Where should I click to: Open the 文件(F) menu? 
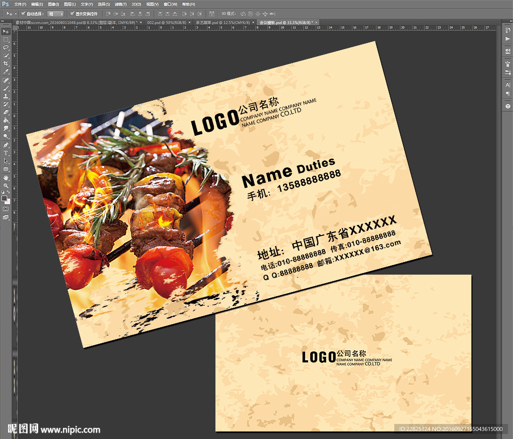tap(20, 4)
